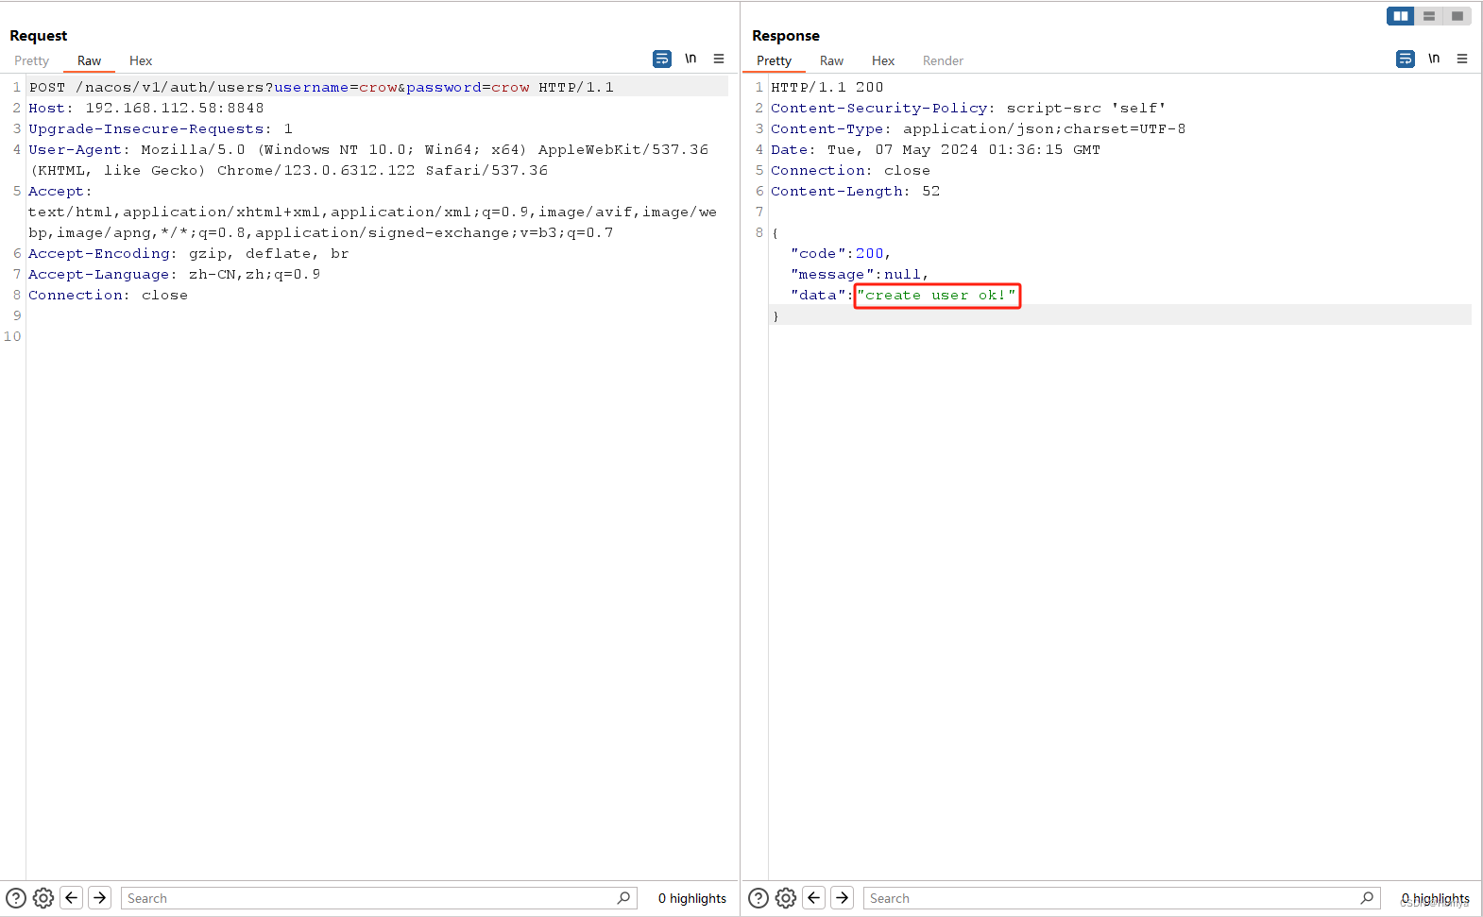Screen dimensions: 1483x917
Task: Click the Accept-Encoding header line
Action: (x=189, y=253)
